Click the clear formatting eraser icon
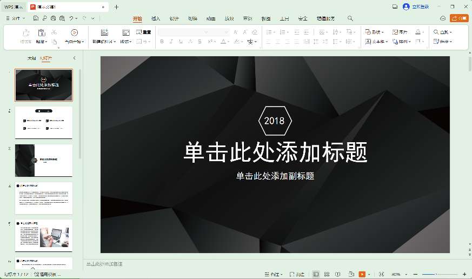472x279 pixels. [255, 32]
